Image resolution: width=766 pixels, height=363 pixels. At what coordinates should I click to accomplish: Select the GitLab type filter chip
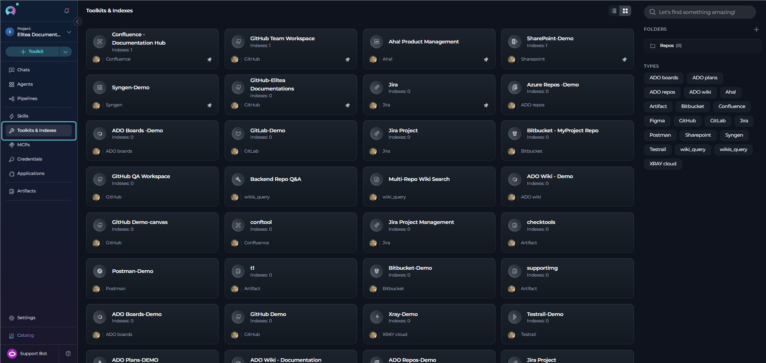click(x=718, y=121)
